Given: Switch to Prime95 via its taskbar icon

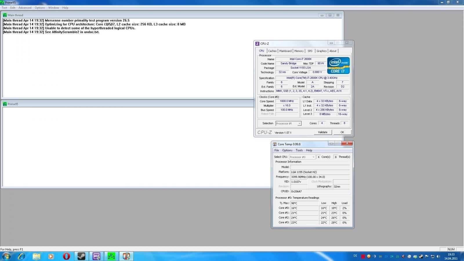Looking at the screenshot, I should (x=111, y=256).
